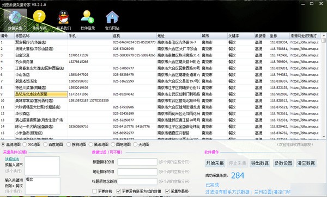The width and height of the screenshot is (327, 197).
Task: Uncheck 不要没有联系方式的数据 checkbox
Action: pyautogui.click(x=119, y=191)
